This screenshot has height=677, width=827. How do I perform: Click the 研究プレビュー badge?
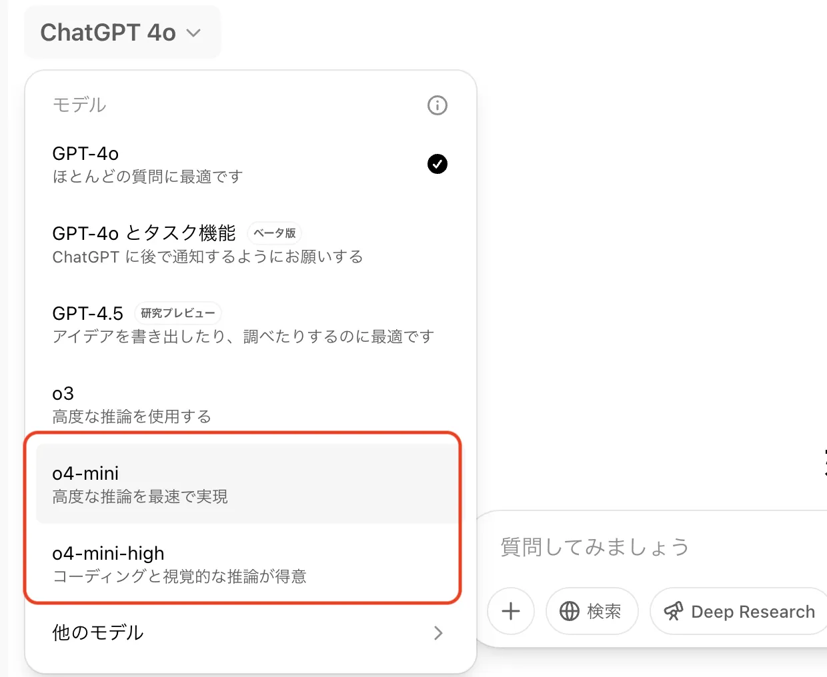[177, 313]
